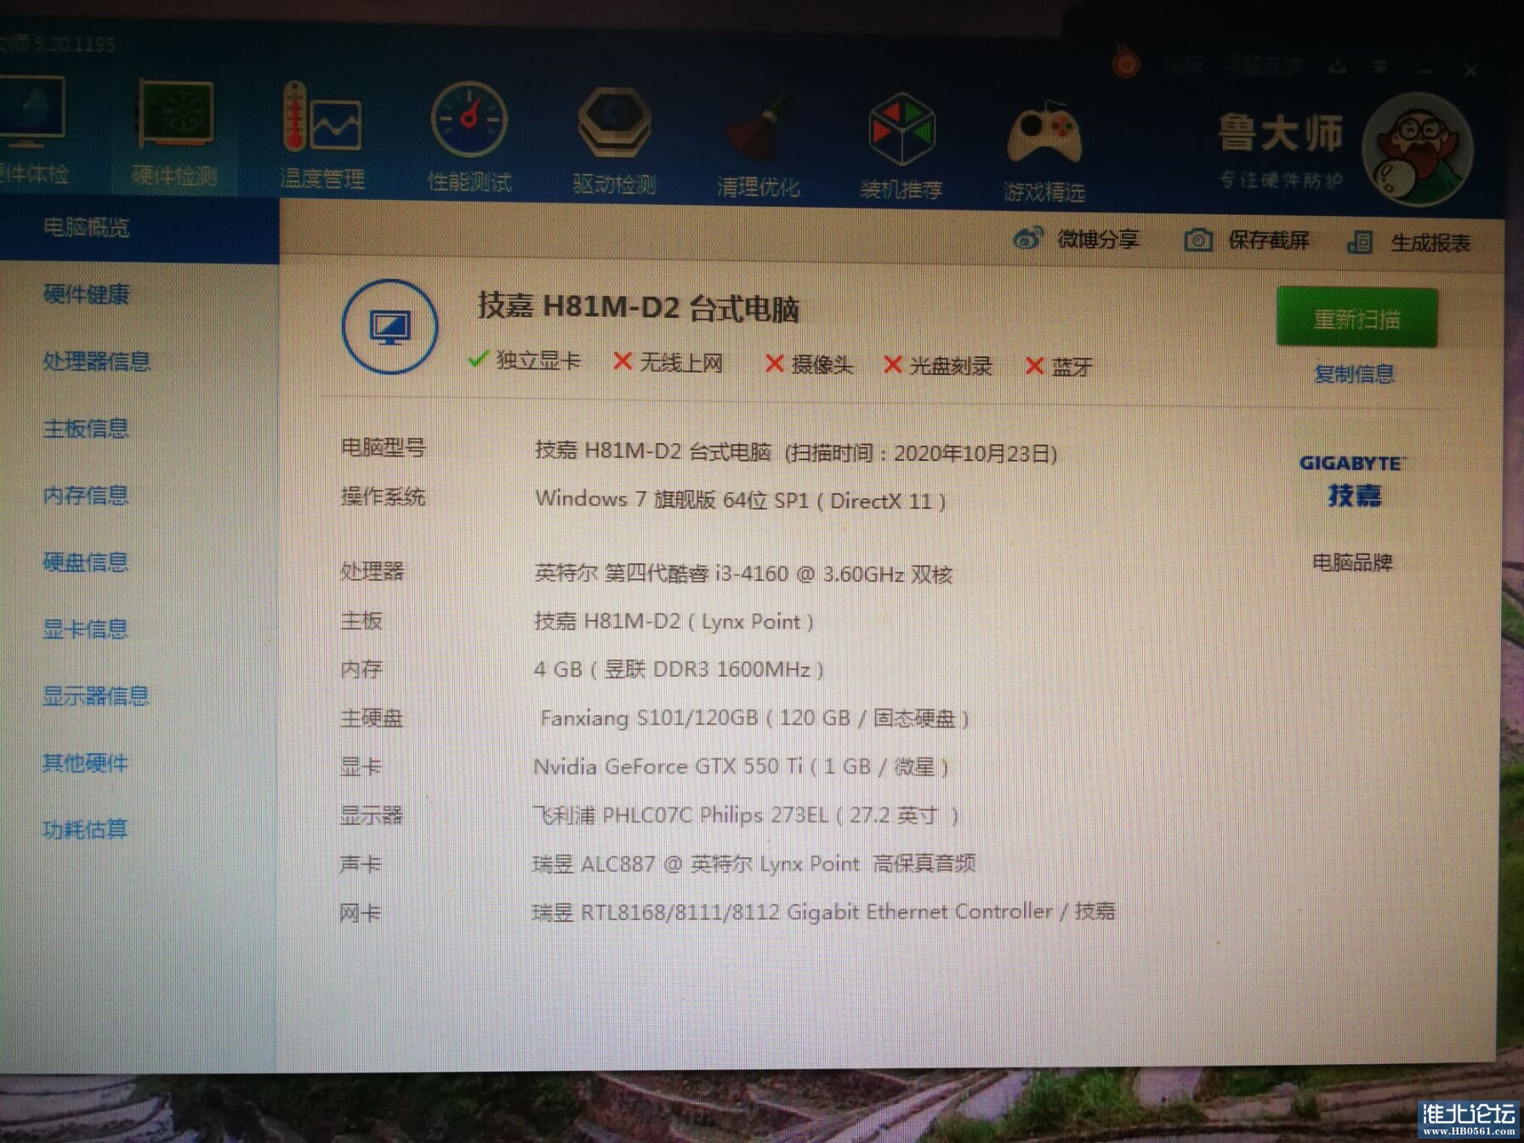Click the 操作系统 label
Image resolution: width=1524 pixels, height=1143 pixels.
(383, 497)
